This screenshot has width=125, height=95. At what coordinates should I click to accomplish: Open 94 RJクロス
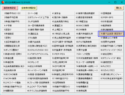tap(111, 66)
